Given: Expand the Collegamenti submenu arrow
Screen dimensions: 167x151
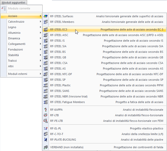Looking at the screenshot, I should coord(40,44).
